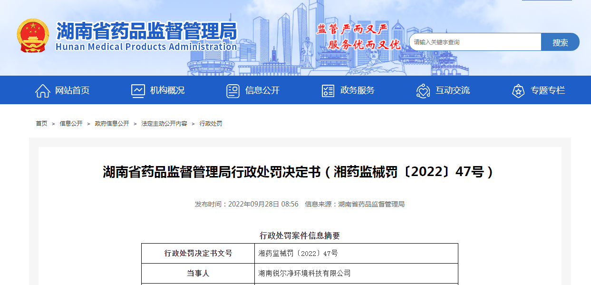
Task: Go to 信息公开 in the breadcrumb
Action: [71, 123]
